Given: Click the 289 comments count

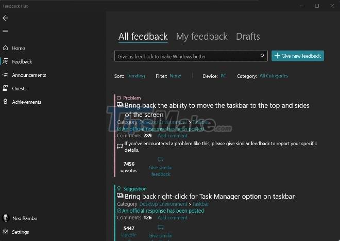Looking at the screenshot, I should point(147,136).
